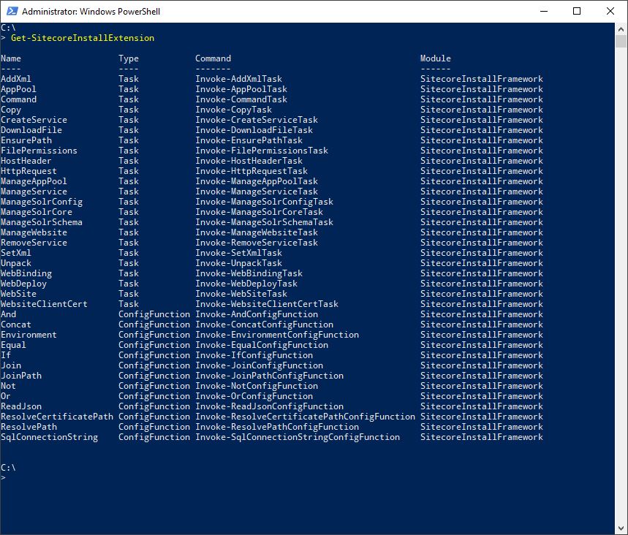Select Equal in Name column
The height and width of the screenshot is (535, 628).
click(13, 345)
